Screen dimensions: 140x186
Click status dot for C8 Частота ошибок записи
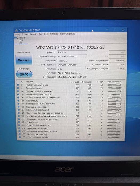tap(20, 137)
